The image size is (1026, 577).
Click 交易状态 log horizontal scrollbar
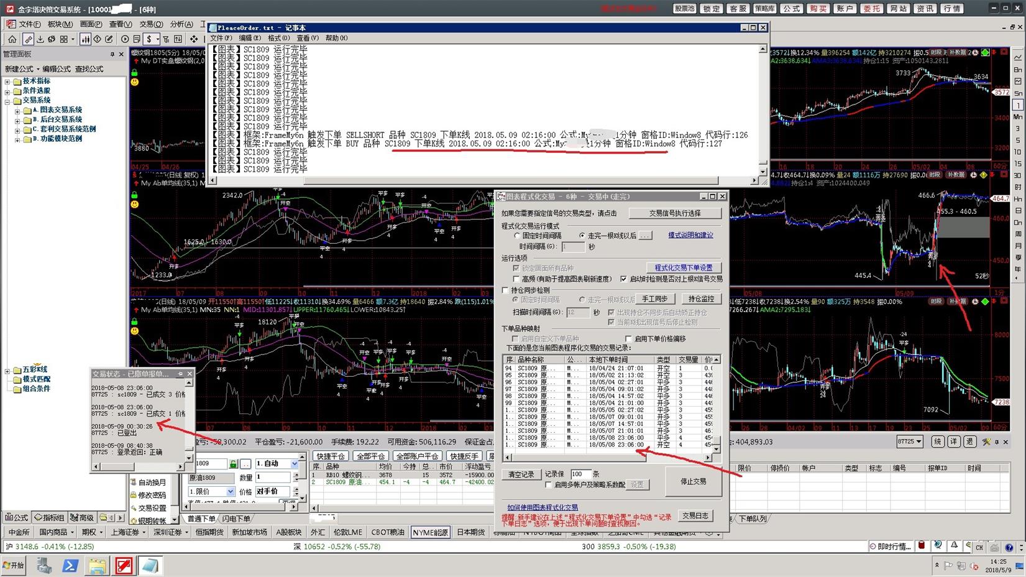(x=137, y=466)
